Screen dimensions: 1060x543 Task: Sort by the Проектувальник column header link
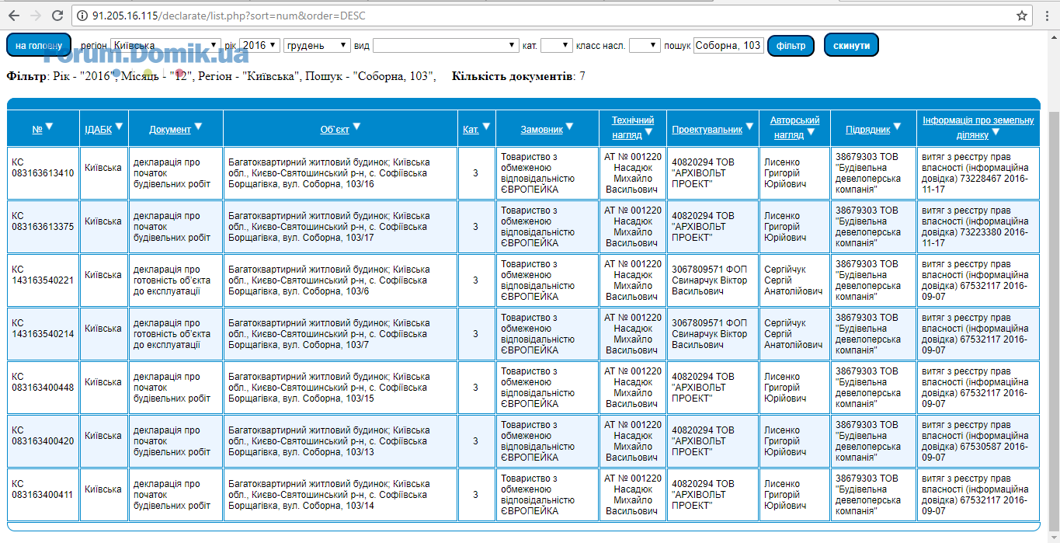(x=707, y=130)
